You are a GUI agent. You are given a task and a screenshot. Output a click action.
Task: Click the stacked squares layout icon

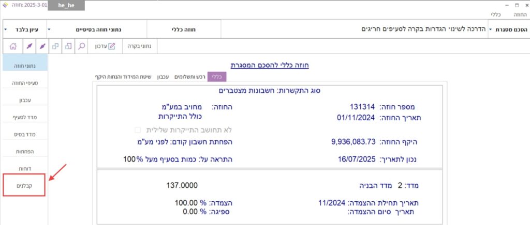coord(68,46)
